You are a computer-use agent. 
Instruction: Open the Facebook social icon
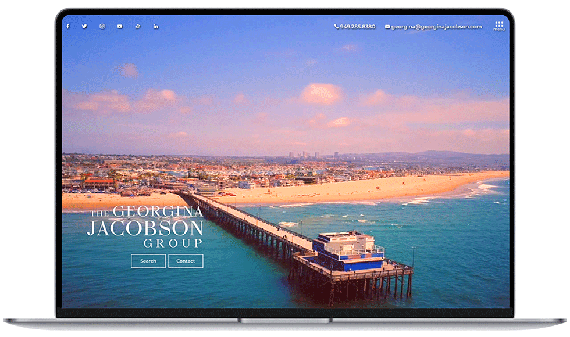click(x=68, y=27)
